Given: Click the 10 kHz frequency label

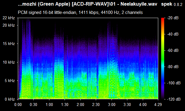Looking at the screenshot, I should pyautogui.click(x=9, y=62).
